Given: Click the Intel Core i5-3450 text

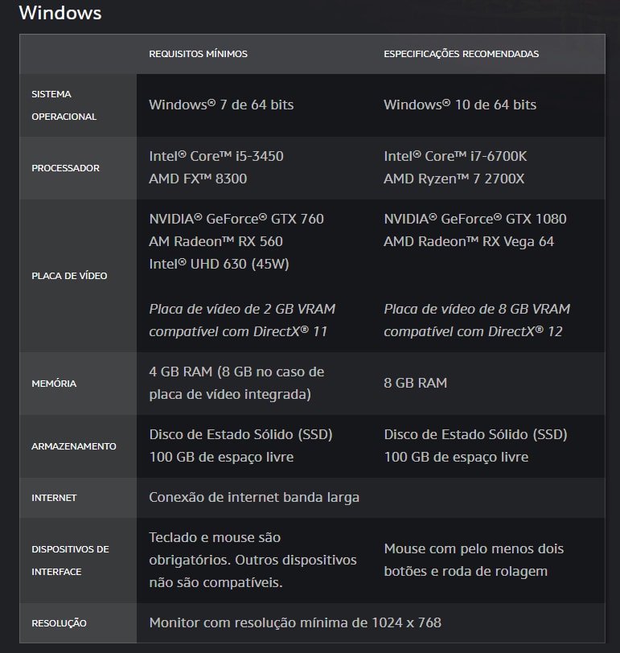Looking at the screenshot, I should pos(216,156).
